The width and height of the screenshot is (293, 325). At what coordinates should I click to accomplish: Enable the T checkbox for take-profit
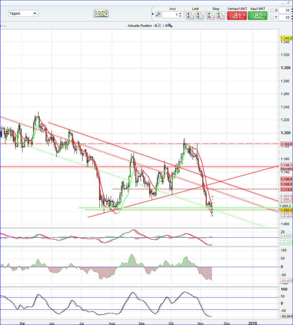tap(272, 18)
